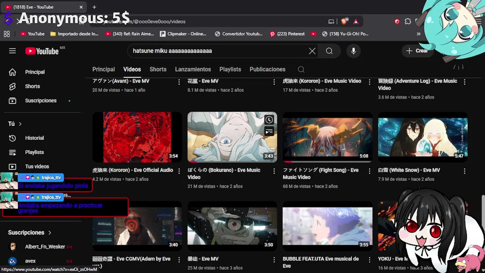The image size is (485, 273).
Task: Open a new browser tab with plus
Action: tap(94, 7)
